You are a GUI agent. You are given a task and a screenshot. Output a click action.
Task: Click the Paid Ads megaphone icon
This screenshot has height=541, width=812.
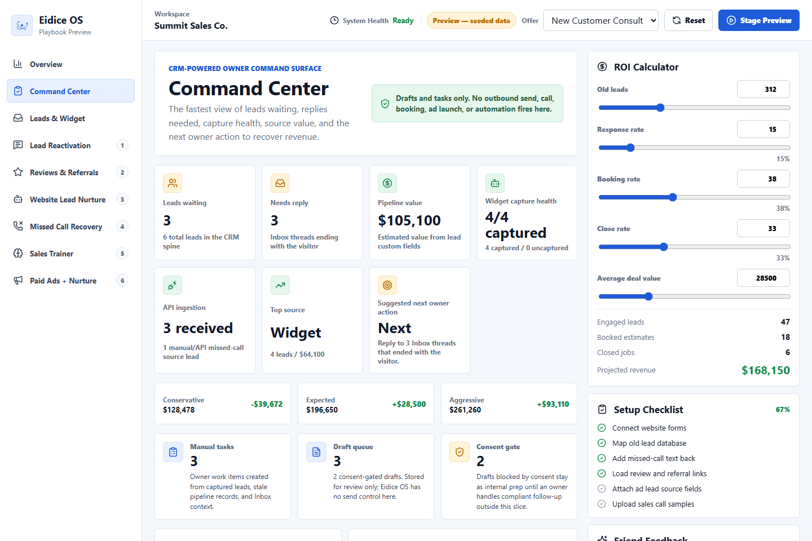pyautogui.click(x=18, y=280)
